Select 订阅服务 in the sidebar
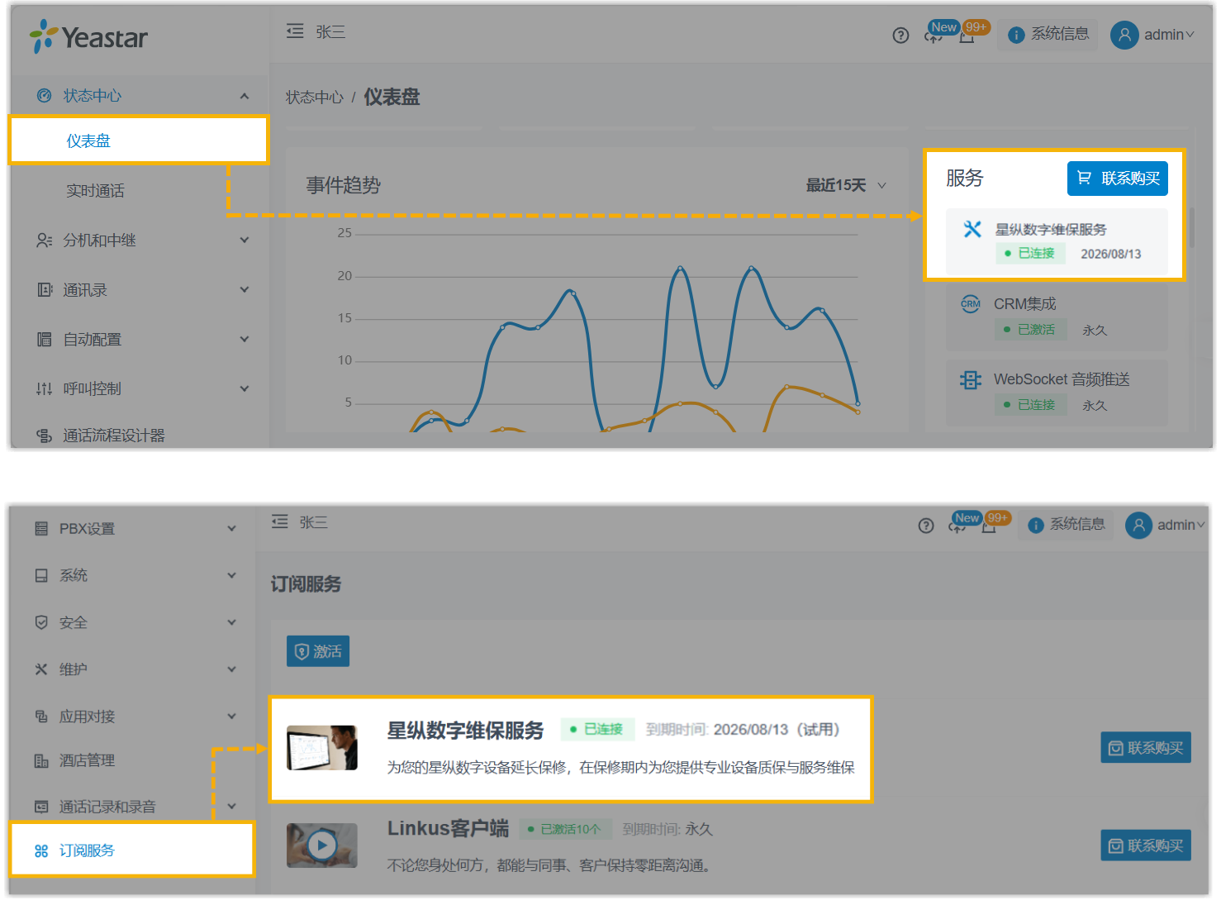This screenshot has height=905, width=1221. pyautogui.click(x=132, y=850)
